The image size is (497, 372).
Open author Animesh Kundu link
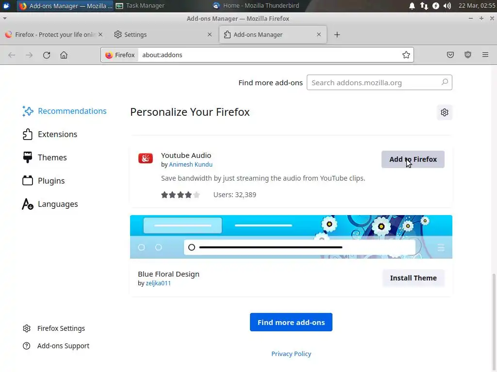point(190,165)
